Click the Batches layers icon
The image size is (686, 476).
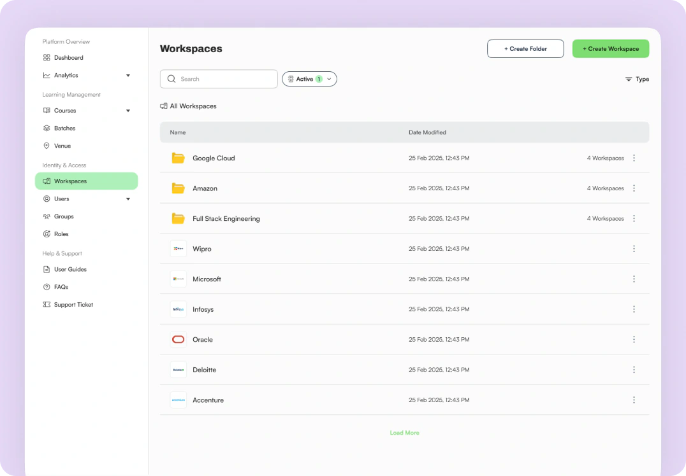coord(47,128)
